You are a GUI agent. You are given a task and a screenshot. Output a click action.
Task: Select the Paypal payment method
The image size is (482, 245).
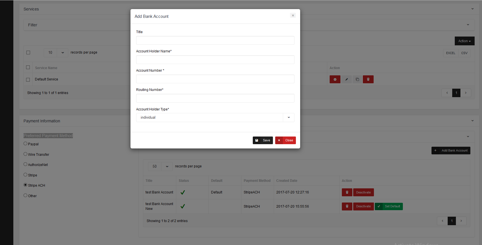click(x=26, y=144)
